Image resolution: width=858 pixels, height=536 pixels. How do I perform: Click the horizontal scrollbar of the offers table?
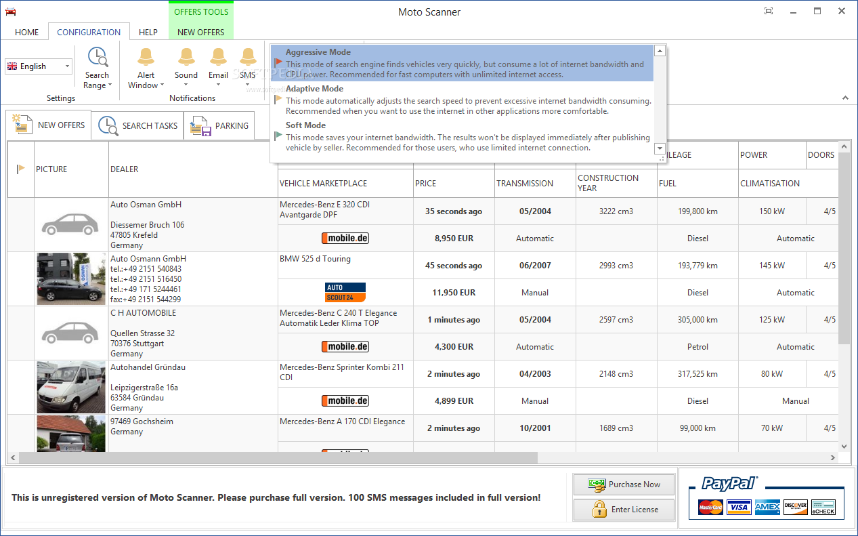click(278, 458)
